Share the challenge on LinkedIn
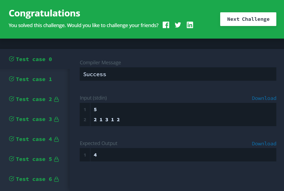Image resolution: width=284 pixels, height=191 pixels. coord(190,25)
